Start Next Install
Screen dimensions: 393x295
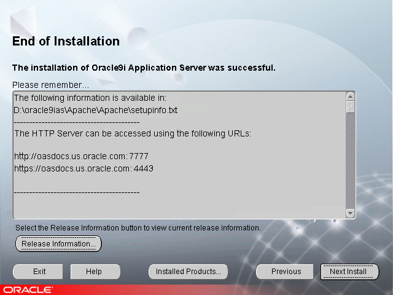[349, 272]
